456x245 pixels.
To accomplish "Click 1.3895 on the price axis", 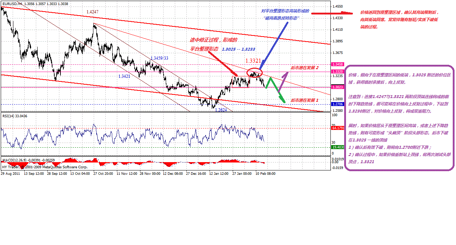I will pyautogui.click(x=338, y=41).
